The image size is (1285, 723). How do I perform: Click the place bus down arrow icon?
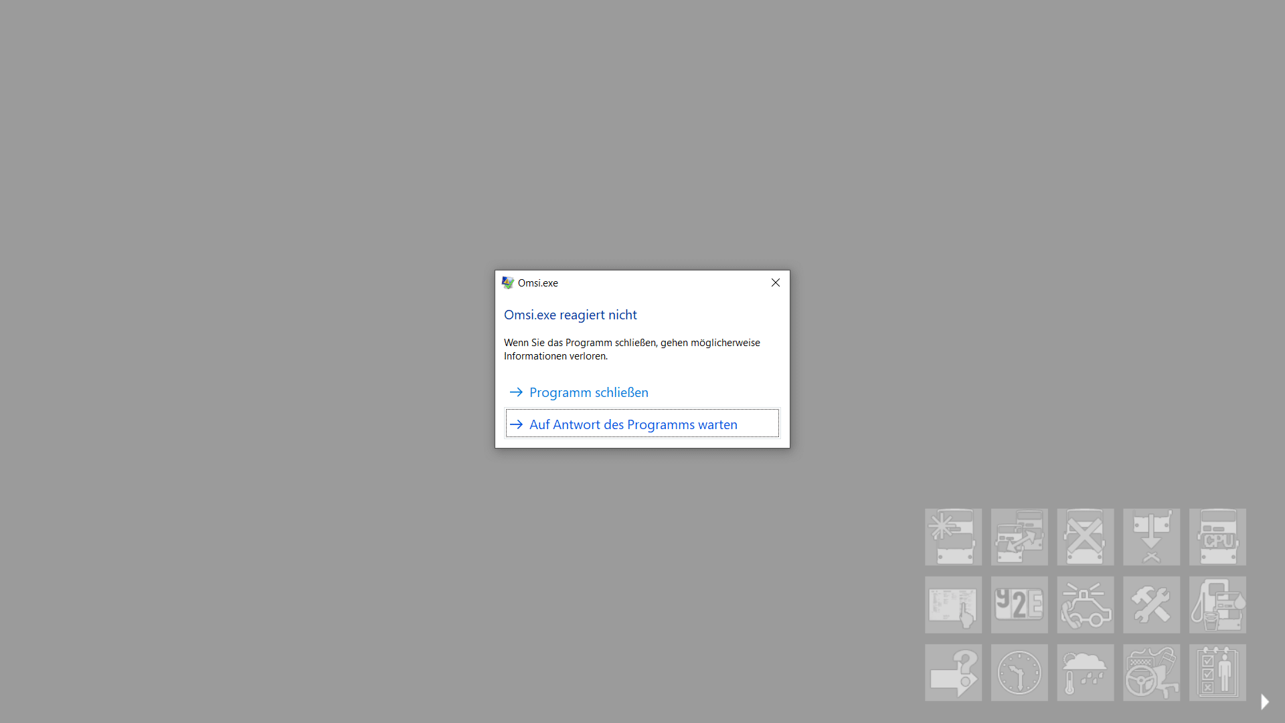click(x=1151, y=537)
